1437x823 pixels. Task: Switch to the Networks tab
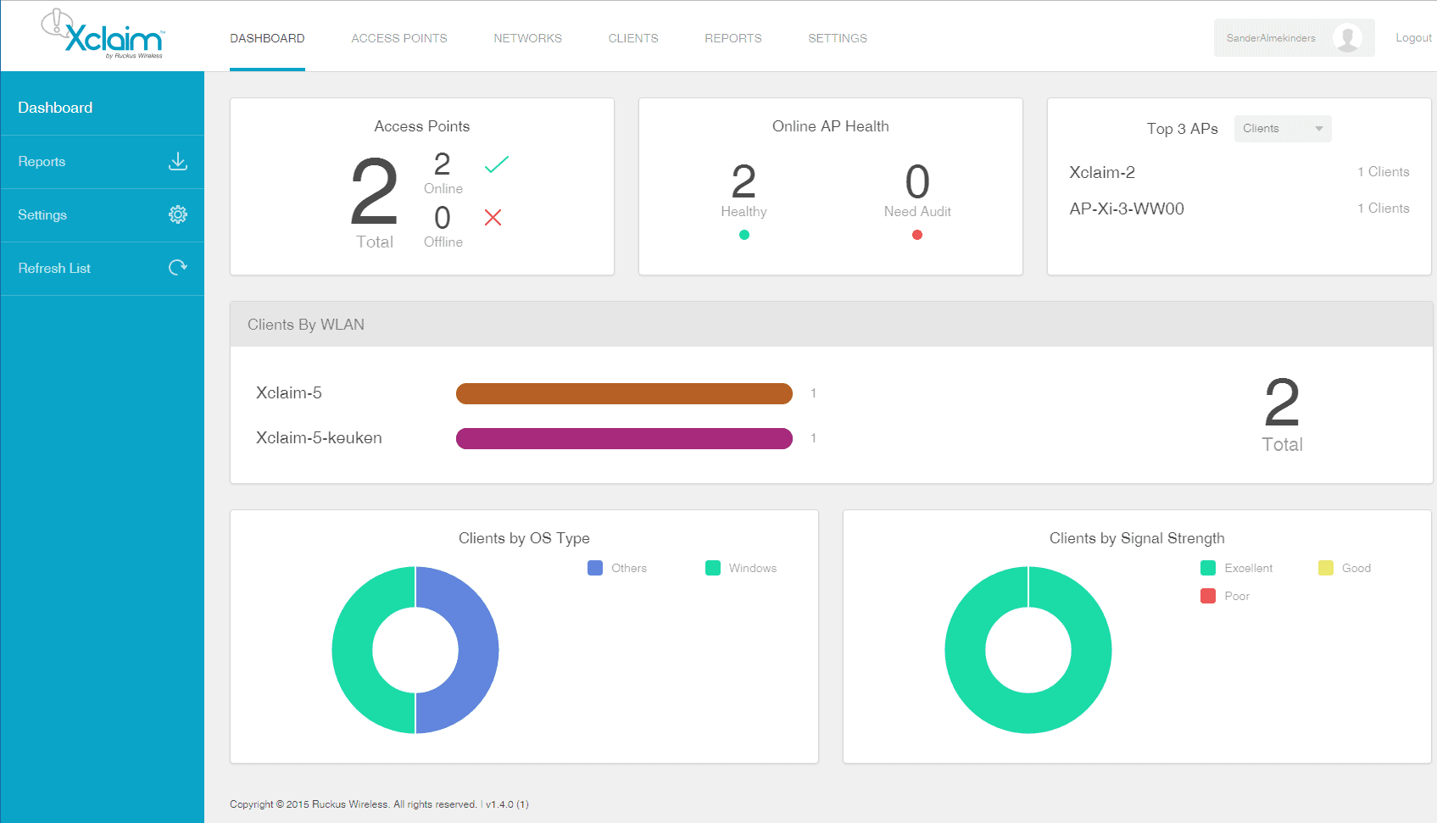point(528,38)
